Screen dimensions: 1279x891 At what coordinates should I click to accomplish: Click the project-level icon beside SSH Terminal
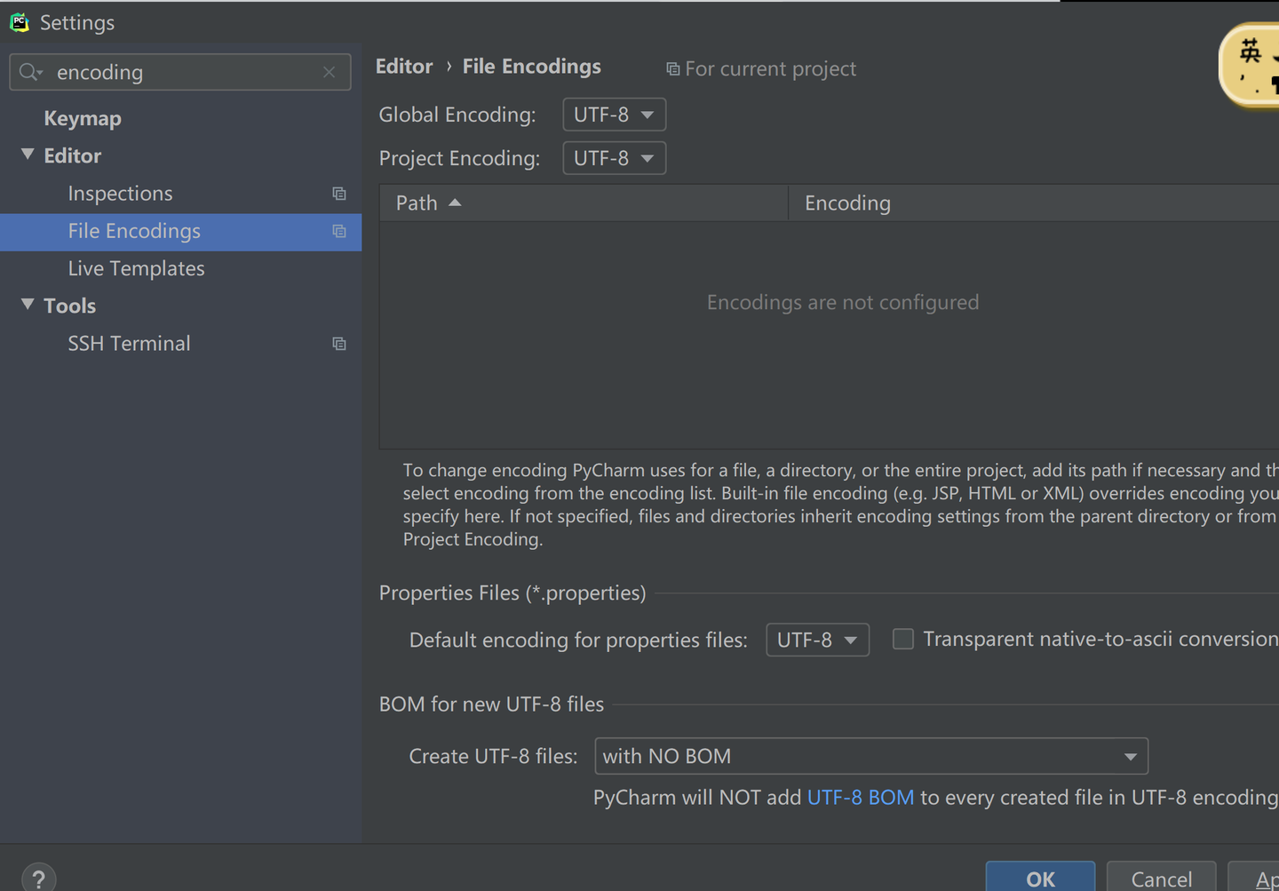click(339, 344)
